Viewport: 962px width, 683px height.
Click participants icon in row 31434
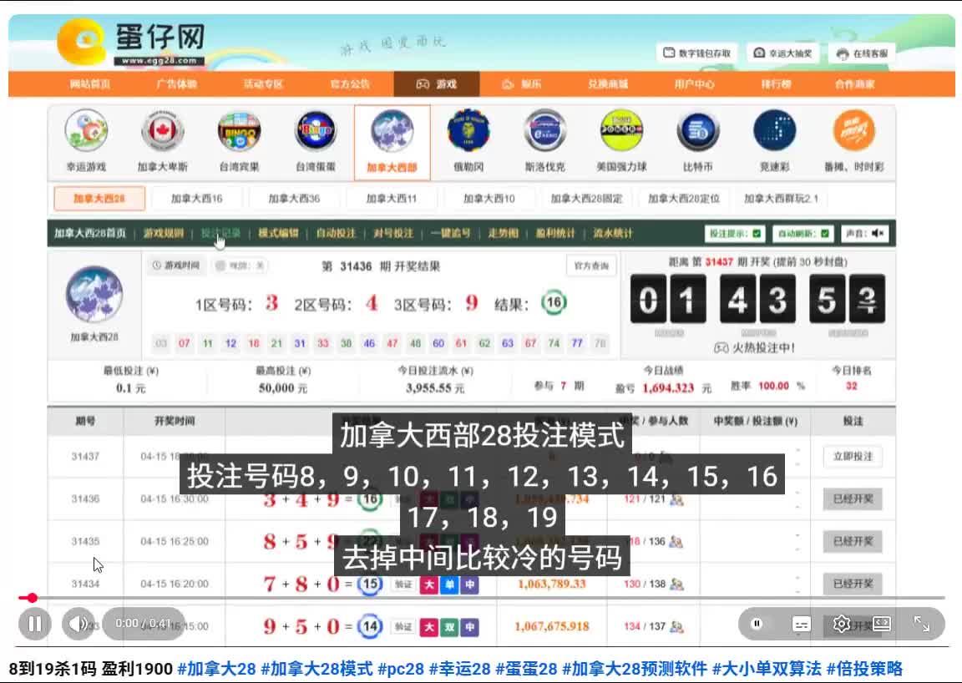(x=676, y=584)
